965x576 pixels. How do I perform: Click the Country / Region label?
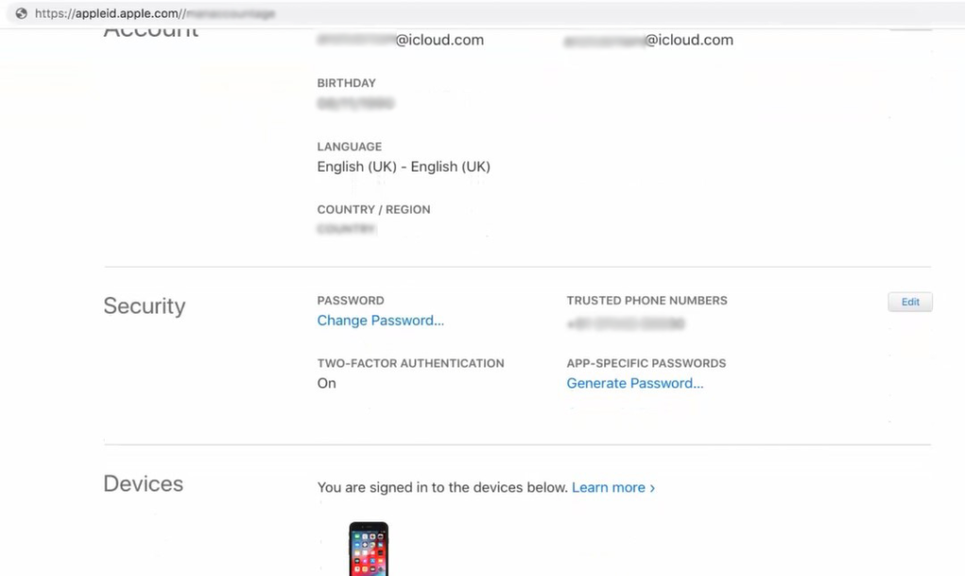[x=373, y=209]
